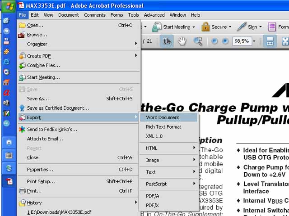The height and width of the screenshot is (216, 289).
Task: Click the red letter 'a' taskbar icon
Action: [x=6, y=93]
